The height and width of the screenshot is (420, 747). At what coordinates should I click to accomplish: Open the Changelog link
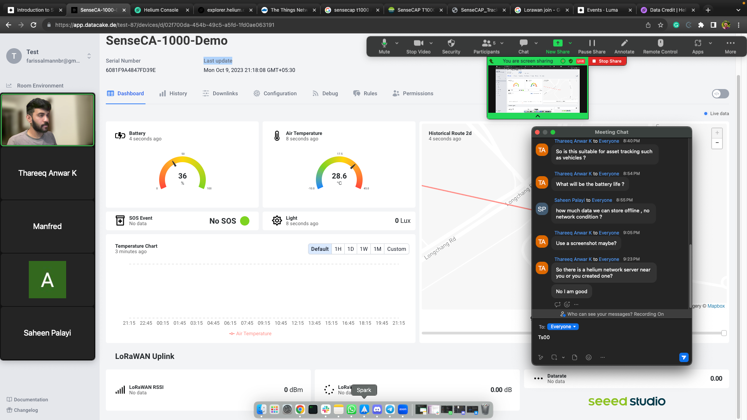22,410
